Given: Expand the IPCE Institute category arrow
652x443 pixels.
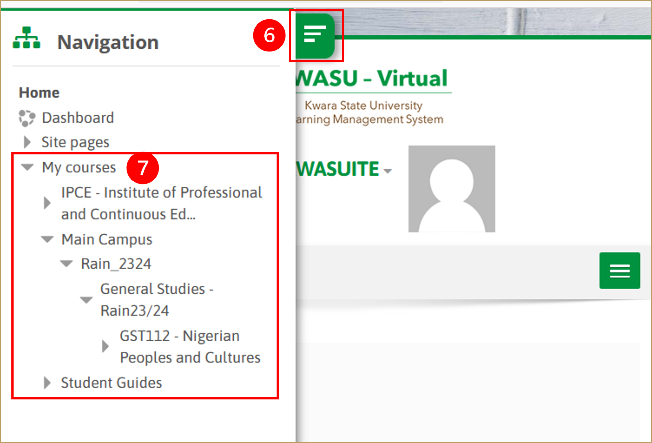Looking at the screenshot, I should [47, 203].
